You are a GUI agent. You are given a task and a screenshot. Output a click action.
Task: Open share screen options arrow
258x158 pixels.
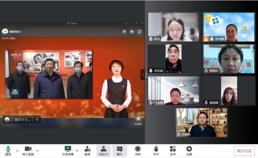(77, 151)
